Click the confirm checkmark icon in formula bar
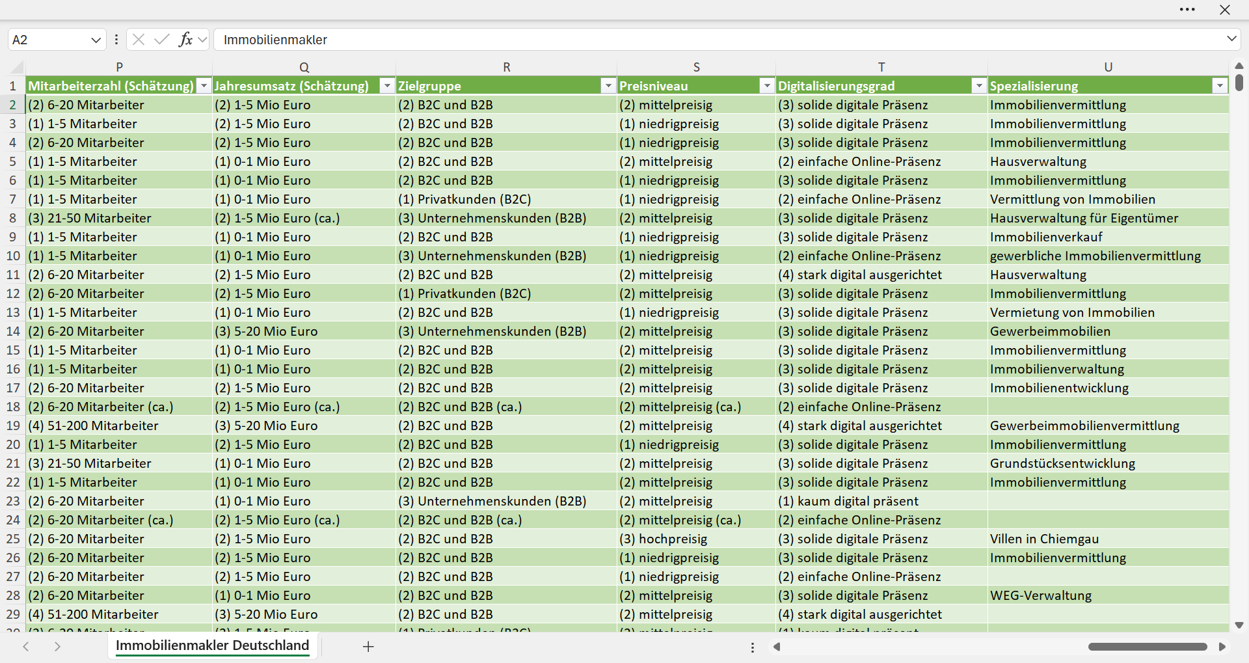The width and height of the screenshot is (1249, 663). (162, 40)
